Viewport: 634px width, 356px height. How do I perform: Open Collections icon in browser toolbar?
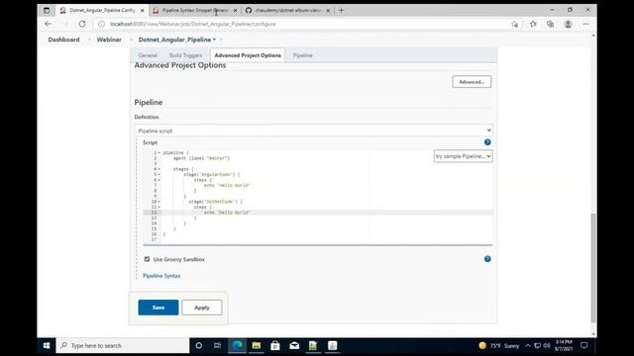click(551, 24)
